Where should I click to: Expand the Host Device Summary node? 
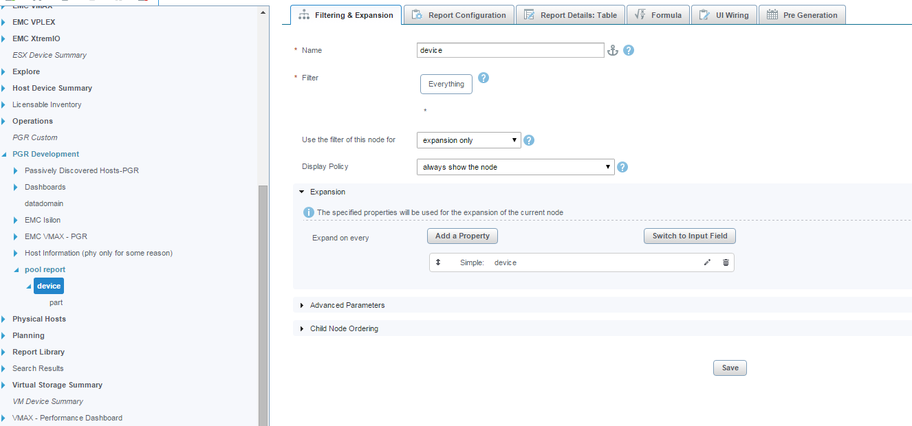3,88
